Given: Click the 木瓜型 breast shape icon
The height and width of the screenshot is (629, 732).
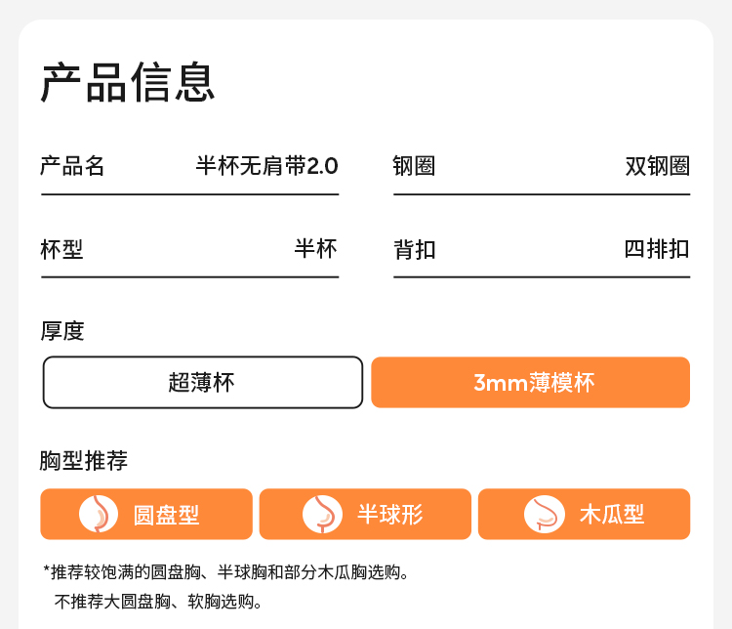Looking at the screenshot, I should [544, 514].
